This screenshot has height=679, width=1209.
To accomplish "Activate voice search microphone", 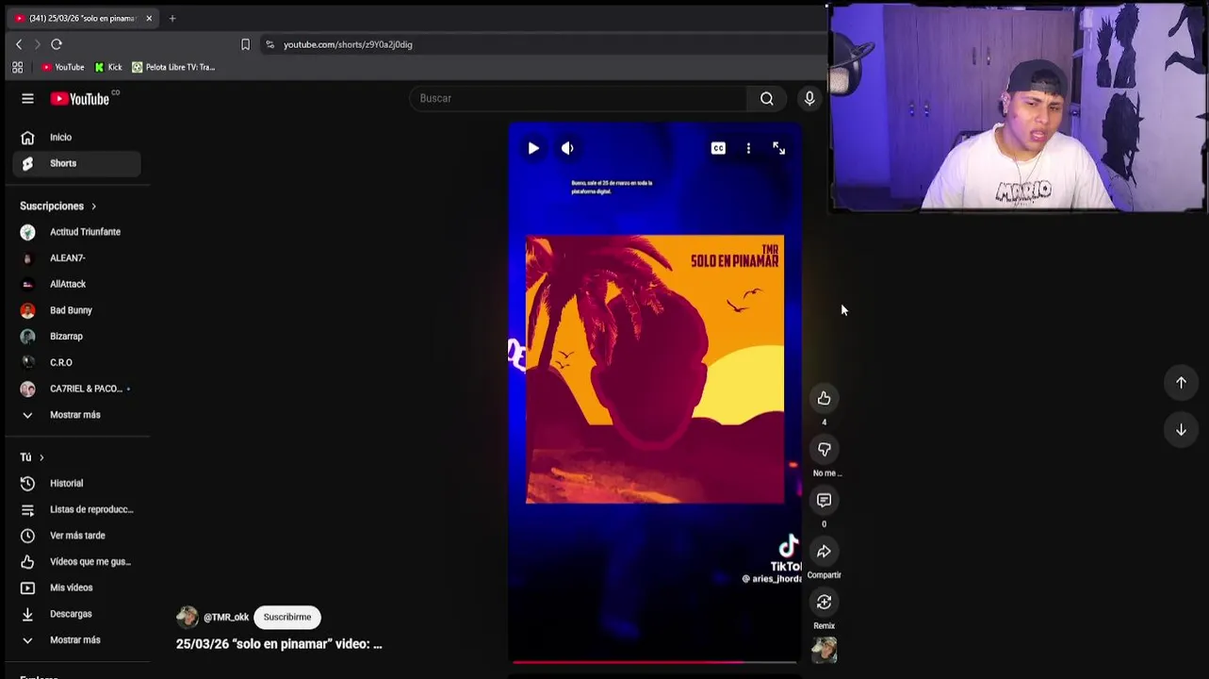I will 809,98.
